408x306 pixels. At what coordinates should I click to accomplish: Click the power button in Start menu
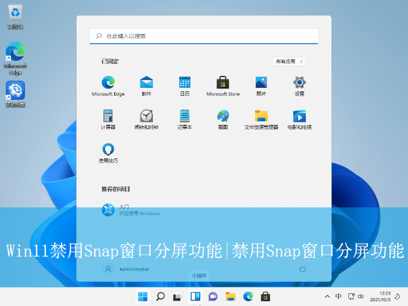[x=303, y=269]
